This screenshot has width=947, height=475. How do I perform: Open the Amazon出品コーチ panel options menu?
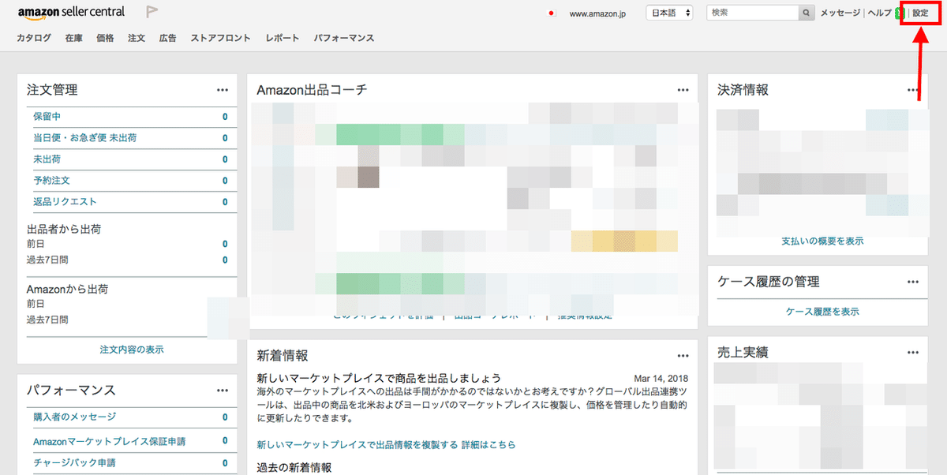(x=683, y=89)
